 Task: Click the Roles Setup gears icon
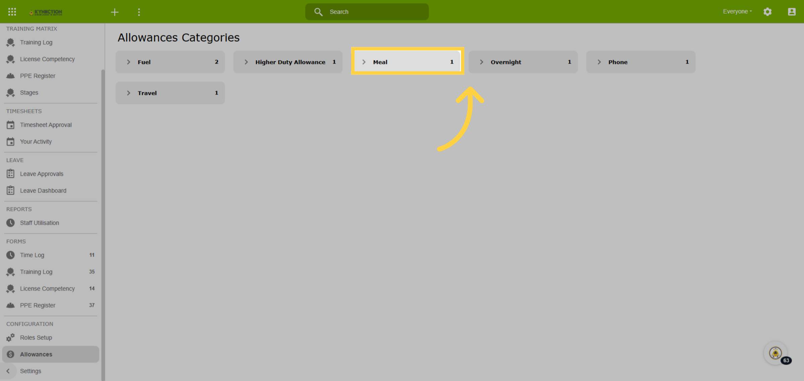[x=10, y=337]
